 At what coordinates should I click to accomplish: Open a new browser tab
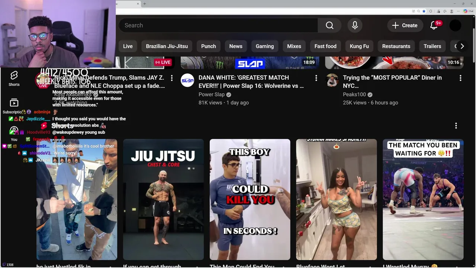click(145, 4)
